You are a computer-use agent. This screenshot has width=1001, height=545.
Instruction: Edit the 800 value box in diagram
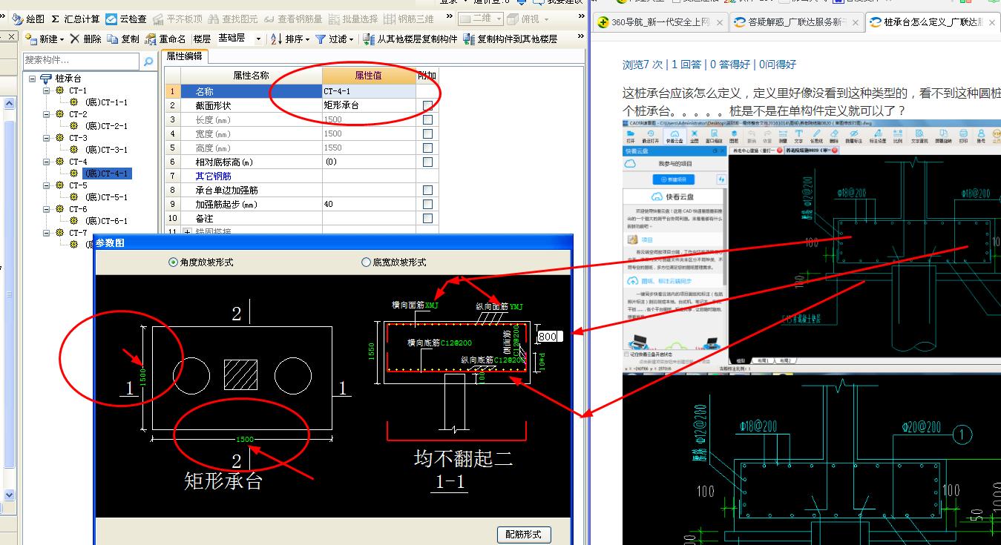549,337
